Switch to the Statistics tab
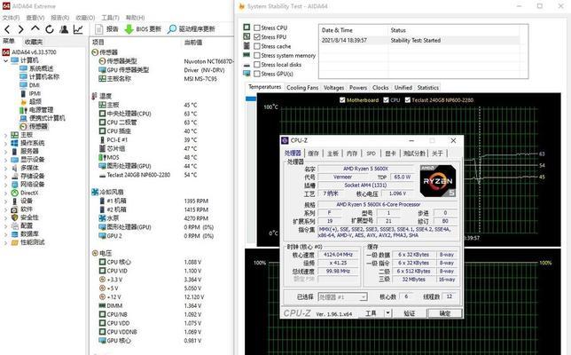571x355 pixels. pos(428,88)
